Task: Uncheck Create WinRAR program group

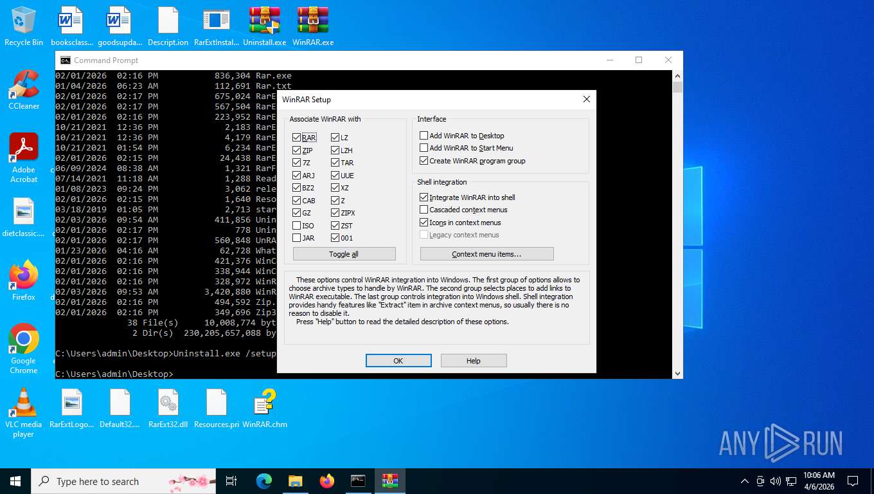Action: [424, 161]
